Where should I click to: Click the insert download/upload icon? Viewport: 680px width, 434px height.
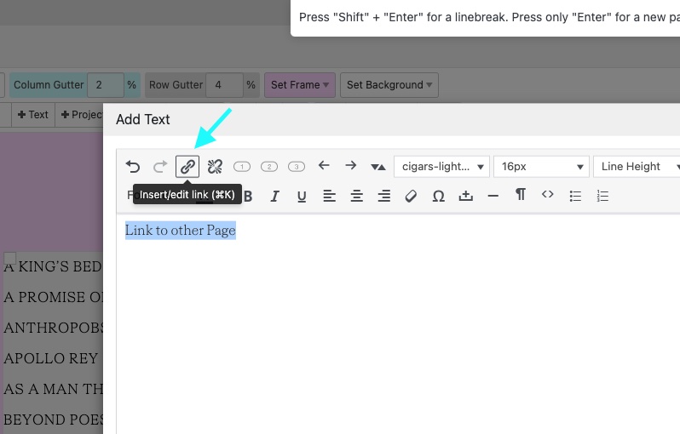point(466,197)
